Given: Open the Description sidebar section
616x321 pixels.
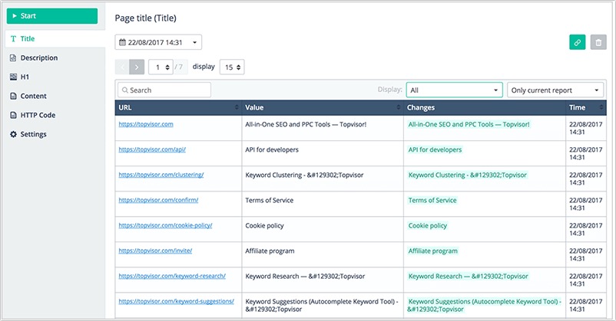Looking at the screenshot, I should 38,57.
